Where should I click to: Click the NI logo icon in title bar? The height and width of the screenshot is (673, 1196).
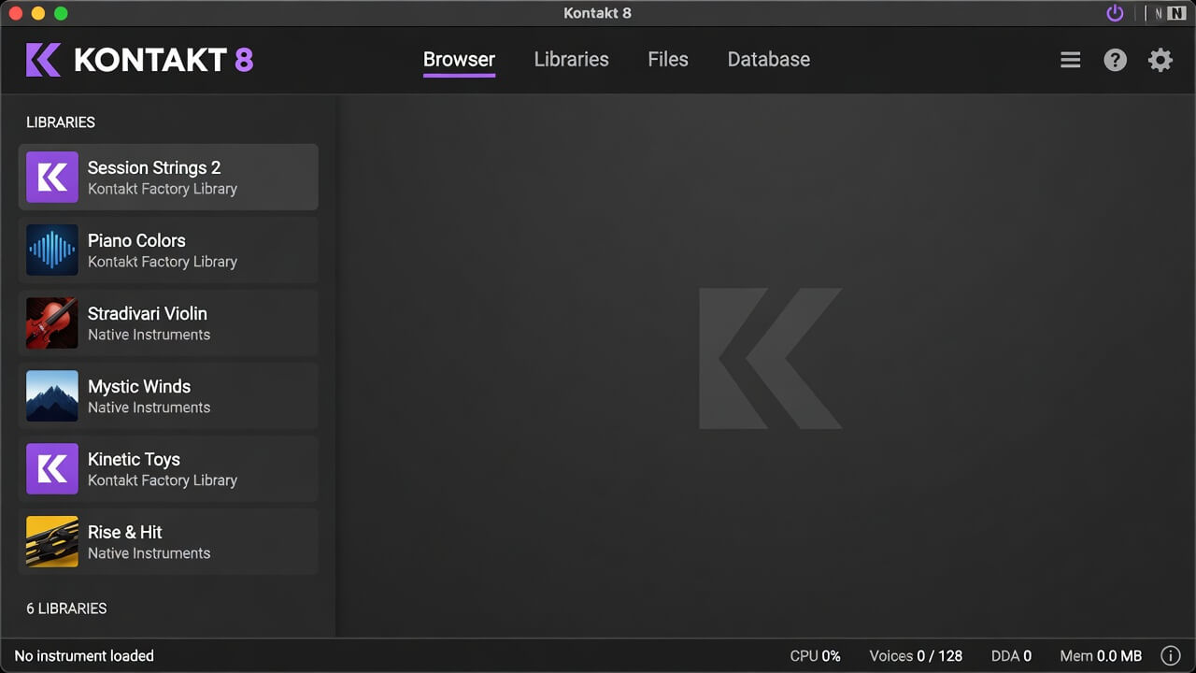pos(1176,13)
